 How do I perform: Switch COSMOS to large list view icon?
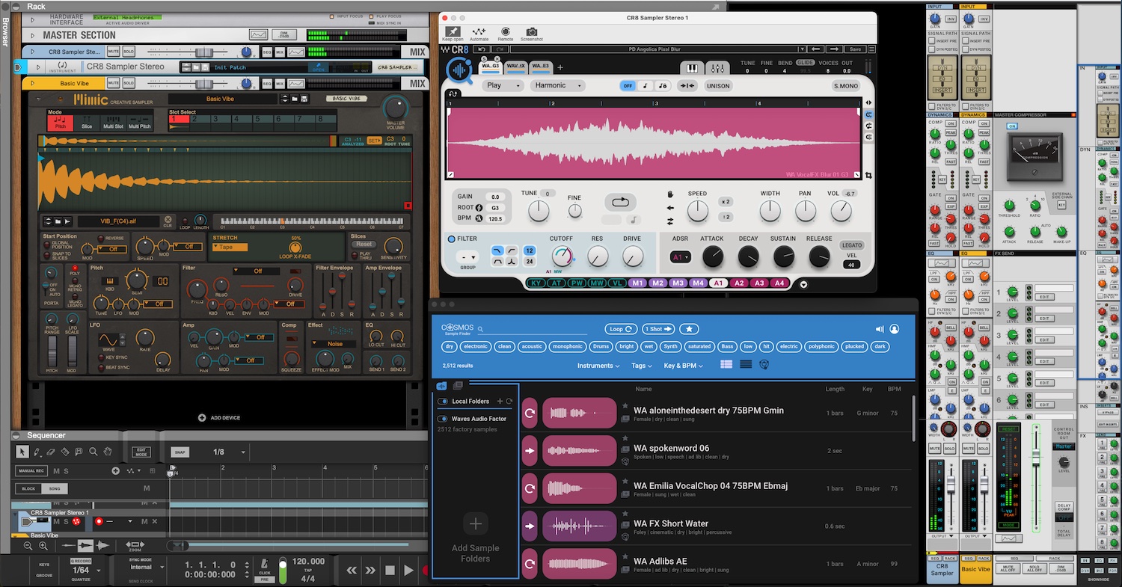tap(726, 365)
